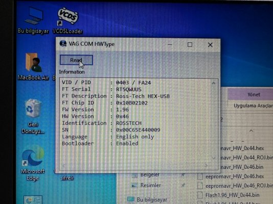Viewport: 273px width, 204px height.
Task: Open the MacBook Air user folder icon
Action: click(33, 63)
